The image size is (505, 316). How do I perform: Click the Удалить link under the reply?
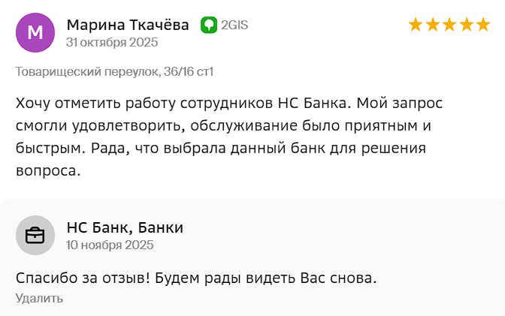[39, 298]
